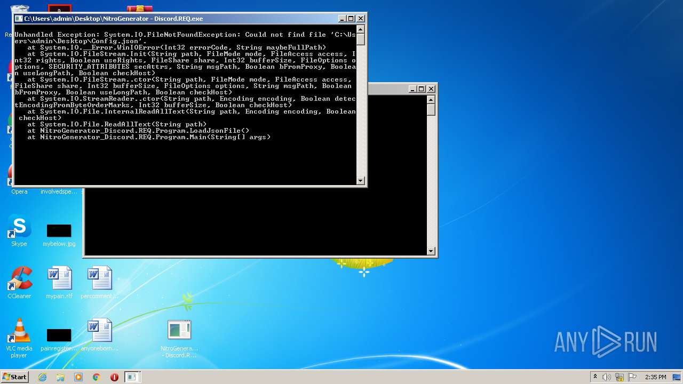
Task: Click the 'System.IO.__Error.WinIOError' stack line
Action: click(x=177, y=47)
